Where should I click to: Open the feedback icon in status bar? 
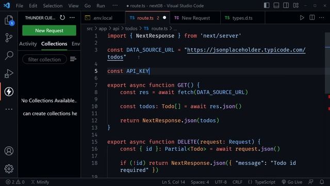pos(310,182)
